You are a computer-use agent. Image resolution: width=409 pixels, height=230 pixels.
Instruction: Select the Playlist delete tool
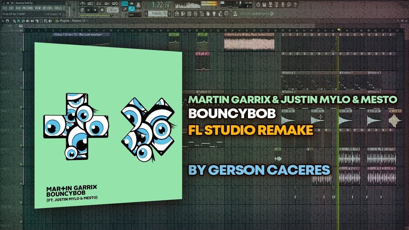tap(23, 21)
